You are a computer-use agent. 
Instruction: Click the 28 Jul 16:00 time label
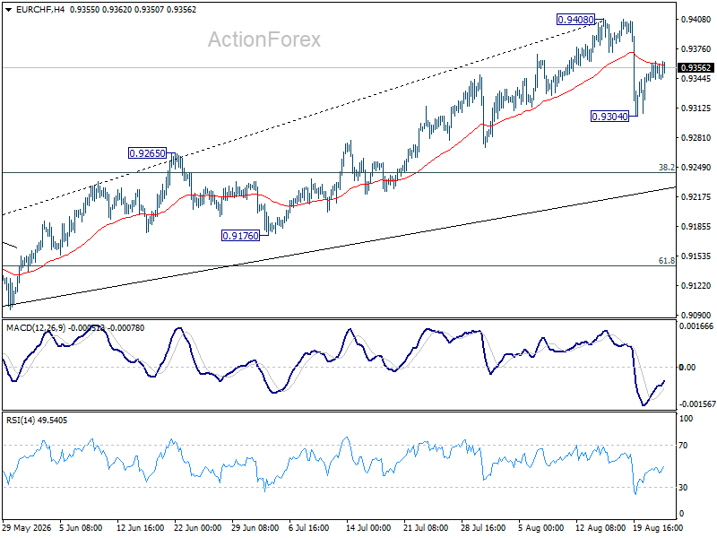[483, 528]
